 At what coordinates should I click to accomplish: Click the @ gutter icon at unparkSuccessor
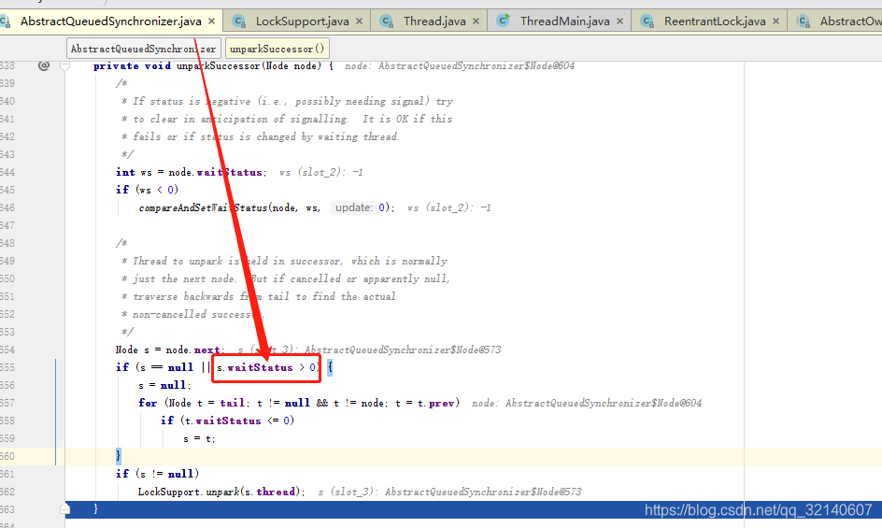43,65
